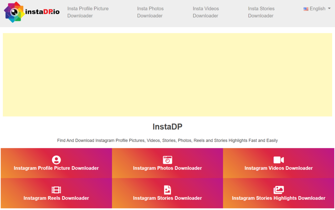
Task: Select Insta Stories Downloader in header
Action: point(261,12)
